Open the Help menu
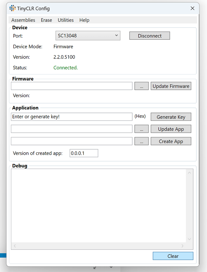The height and width of the screenshot is (272, 207). [84, 20]
